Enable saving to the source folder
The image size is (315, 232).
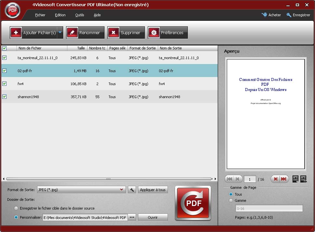point(16,208)
